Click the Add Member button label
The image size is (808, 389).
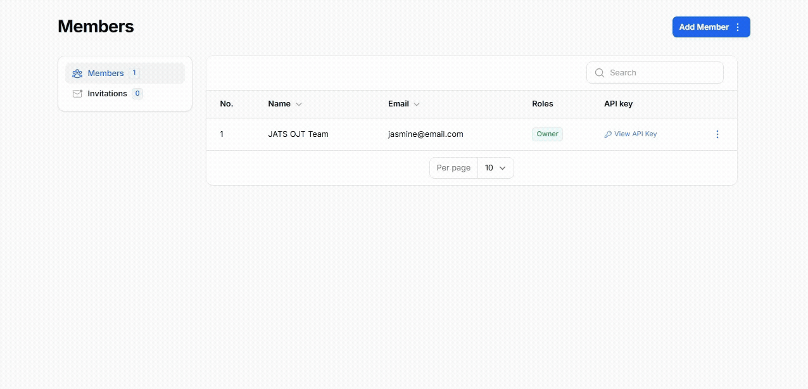[704, 27]
